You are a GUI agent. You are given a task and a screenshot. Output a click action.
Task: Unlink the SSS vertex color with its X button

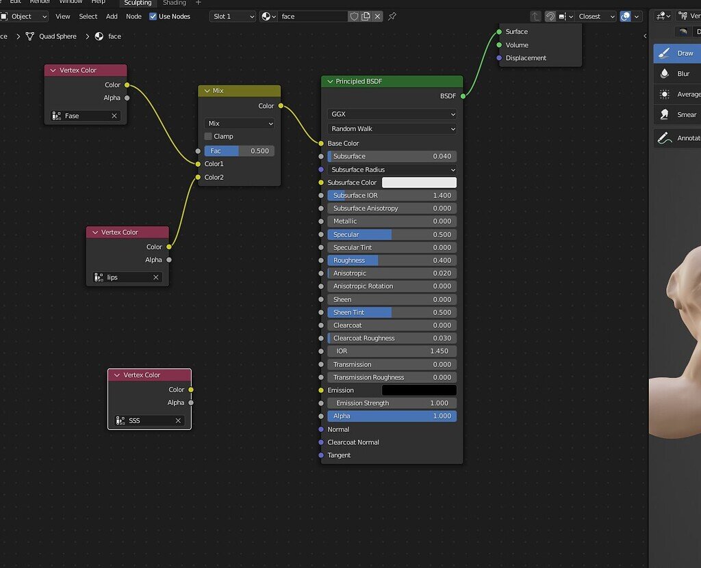tap(178, 420)
